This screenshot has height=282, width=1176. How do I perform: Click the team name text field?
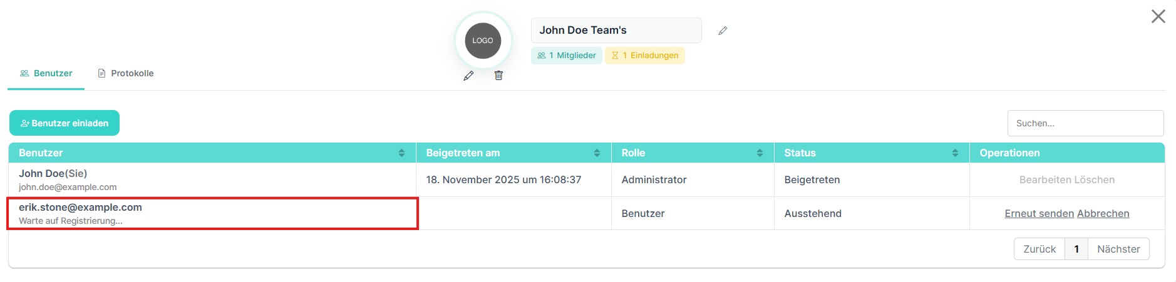(616, 30)
